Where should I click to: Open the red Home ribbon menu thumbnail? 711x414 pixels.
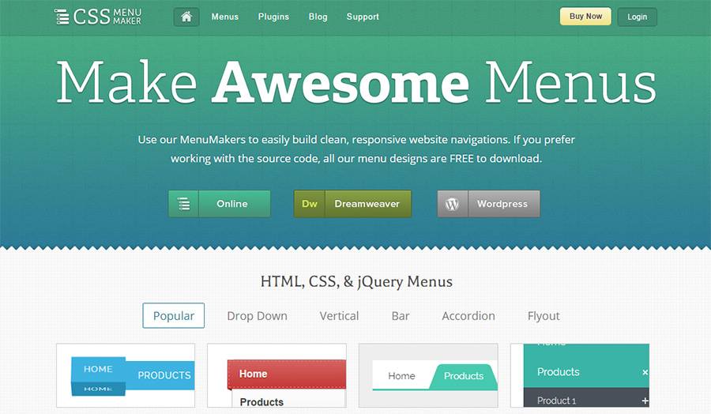[277, 375]
